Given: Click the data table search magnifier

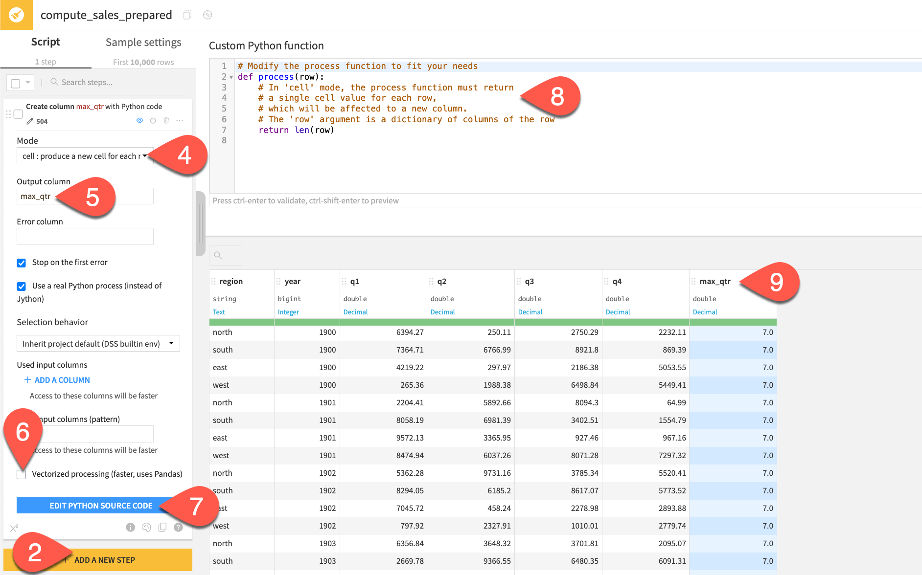Looking at the screenshot, I should [218, 255].
